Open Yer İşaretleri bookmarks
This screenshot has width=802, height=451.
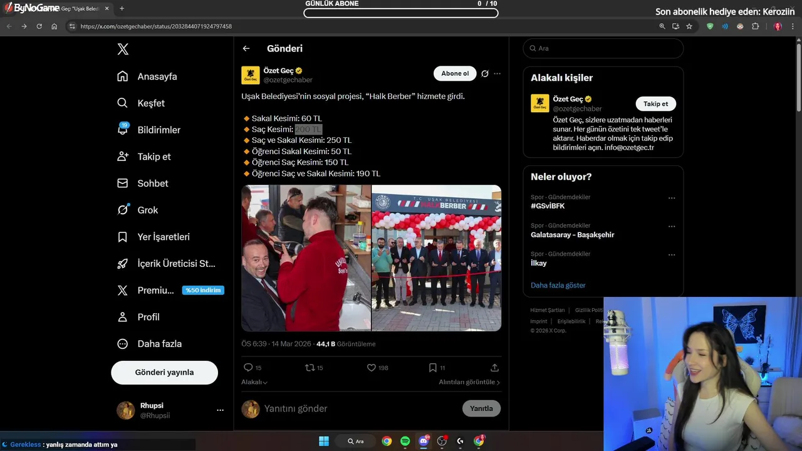(153, 237)
